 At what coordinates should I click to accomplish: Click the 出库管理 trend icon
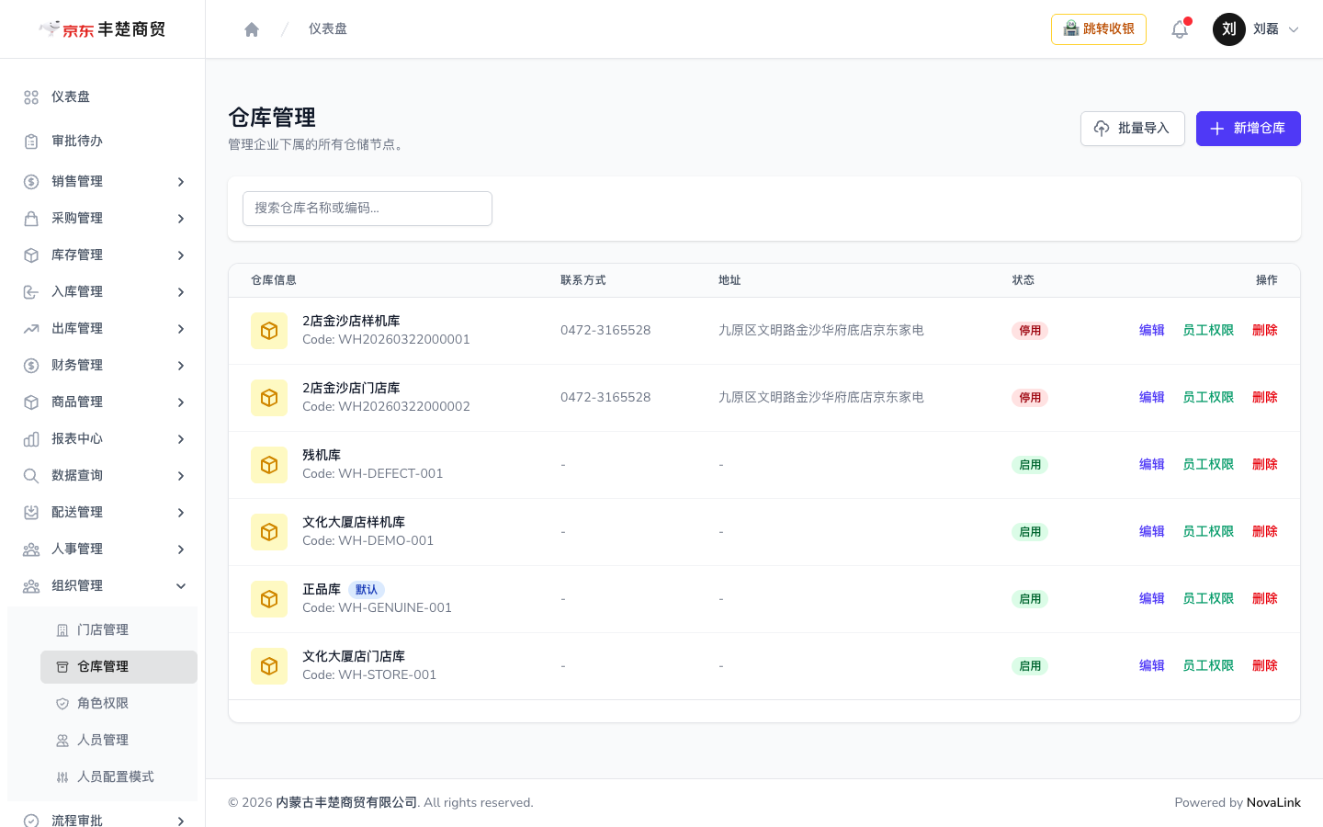31,329
